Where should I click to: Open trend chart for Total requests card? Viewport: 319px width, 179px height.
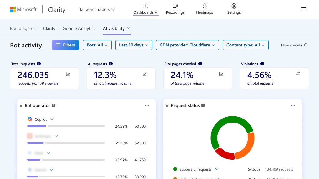pos(68,74)
